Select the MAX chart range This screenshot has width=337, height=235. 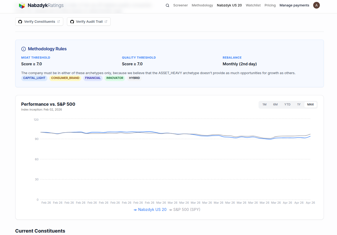coord(310,105)
